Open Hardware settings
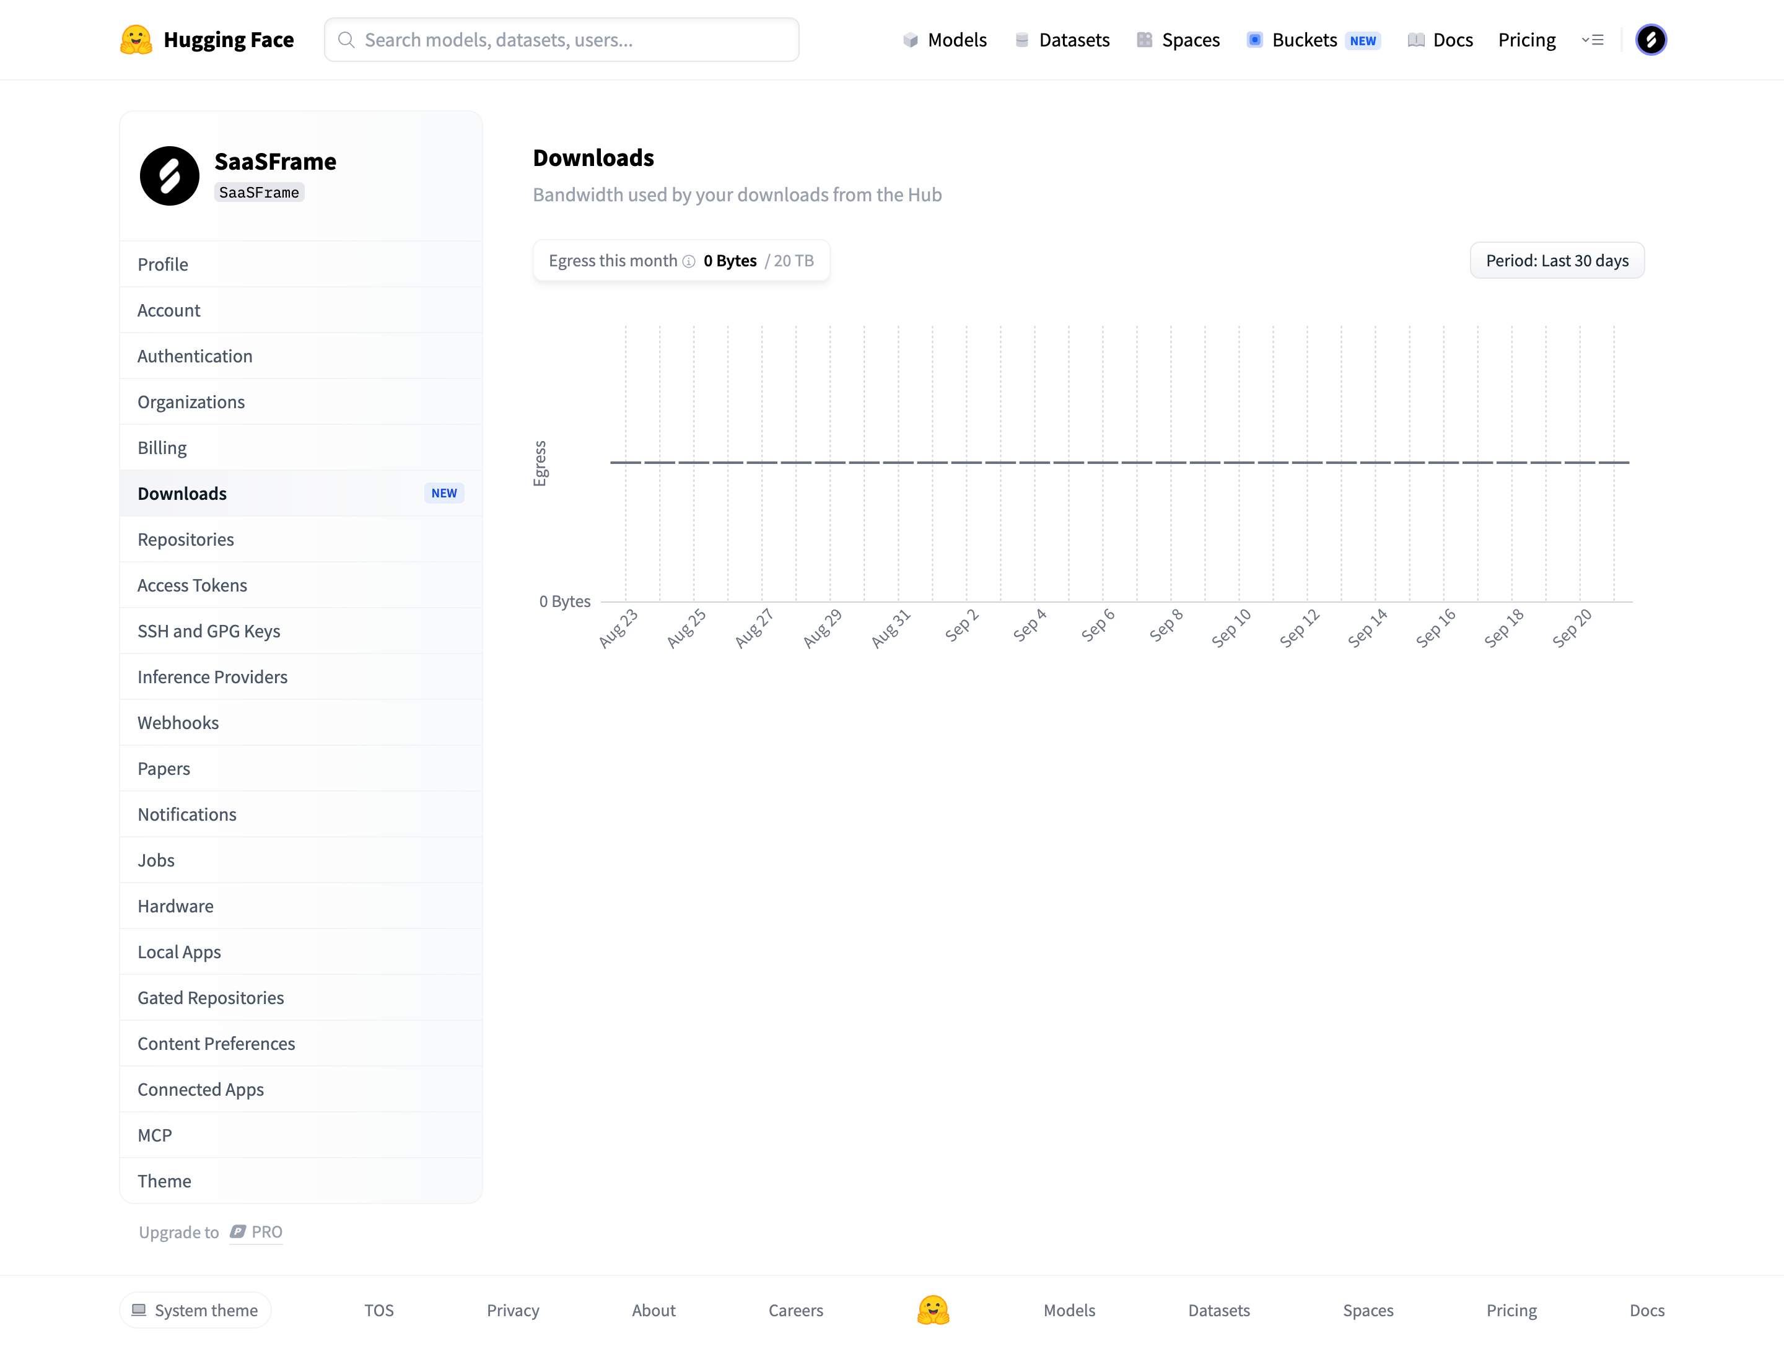1784x1354 pixels. (x=301, y=906)
